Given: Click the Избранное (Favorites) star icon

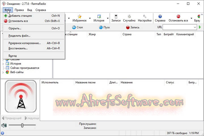Looking at the screenshot, I should tap(79, 16).
